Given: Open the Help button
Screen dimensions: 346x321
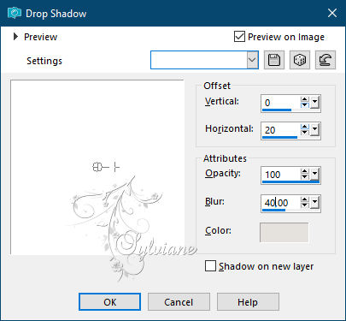Looking at the screenshot, I should point(248,302).
